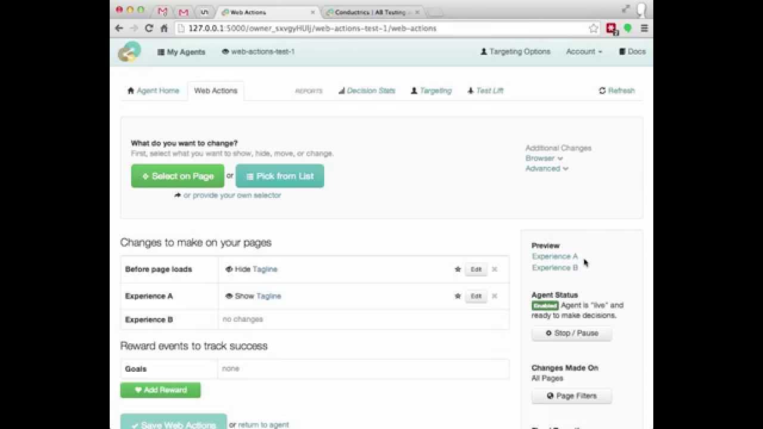Click the Goals 'none' value
763x429 pixels.
point(231,369)
